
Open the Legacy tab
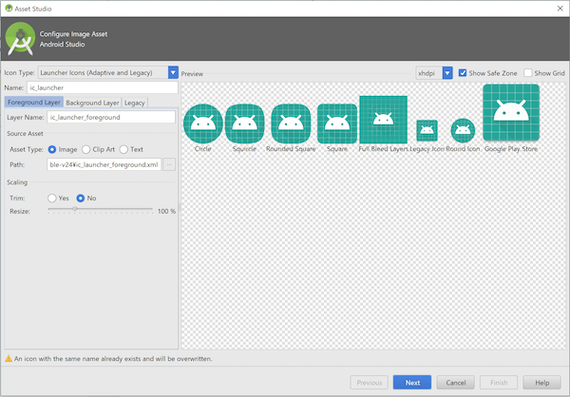135,103
